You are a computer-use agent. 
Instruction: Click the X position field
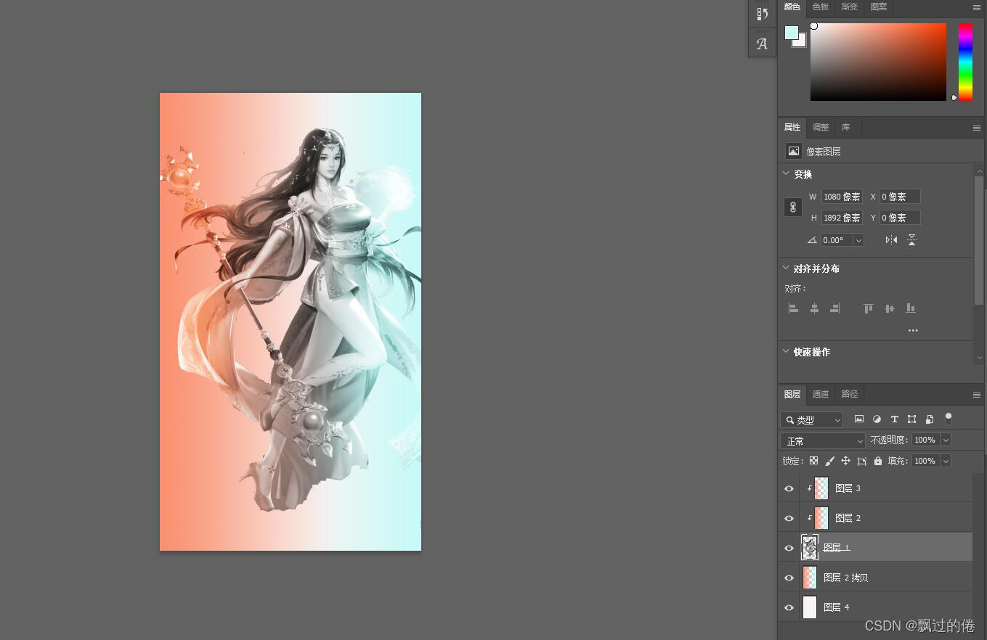point(900,197)
